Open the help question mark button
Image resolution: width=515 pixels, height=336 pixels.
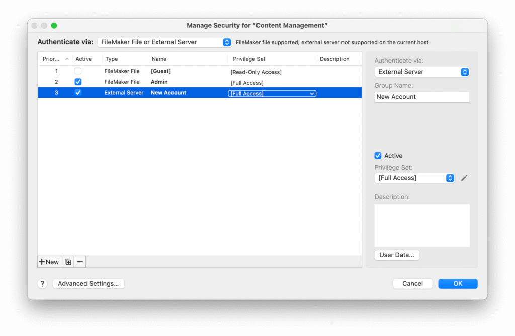(x=43, y=284)
